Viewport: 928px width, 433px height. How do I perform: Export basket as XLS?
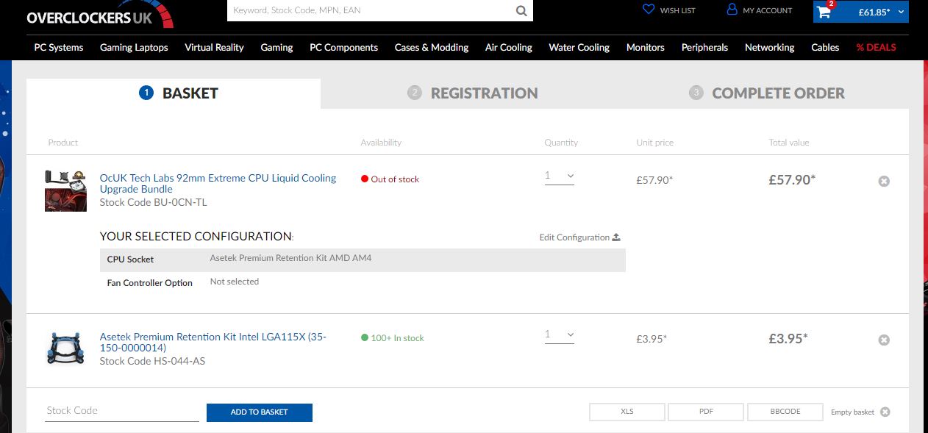627,412
